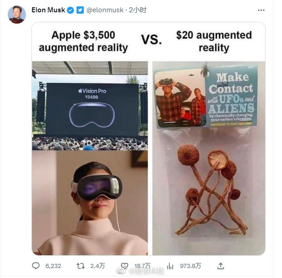Click the Twitter bird affiliation badge
282x278 pixels.
(80, 10)
